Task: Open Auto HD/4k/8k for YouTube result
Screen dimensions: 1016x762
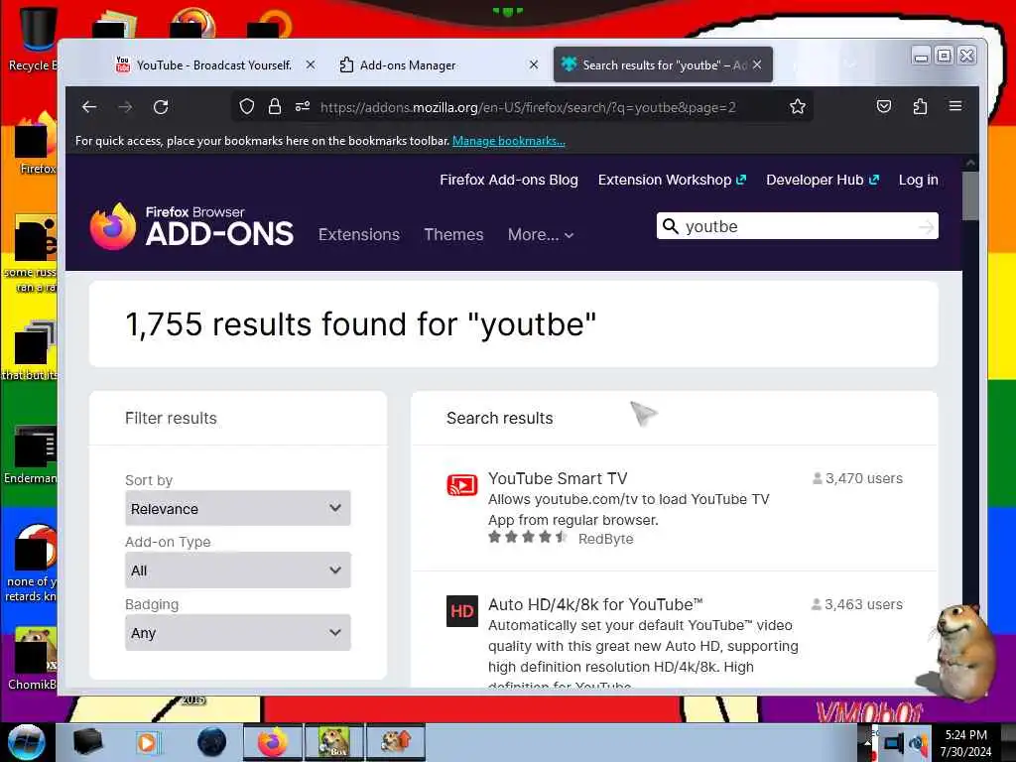Action: coord(595,604)
